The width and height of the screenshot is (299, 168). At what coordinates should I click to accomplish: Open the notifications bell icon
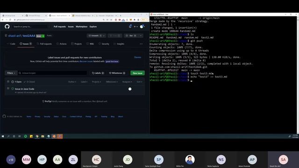tap(130, 27)
